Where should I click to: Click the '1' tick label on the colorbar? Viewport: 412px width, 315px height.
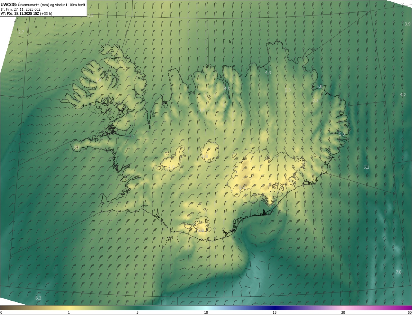click(x=69, y=312)
